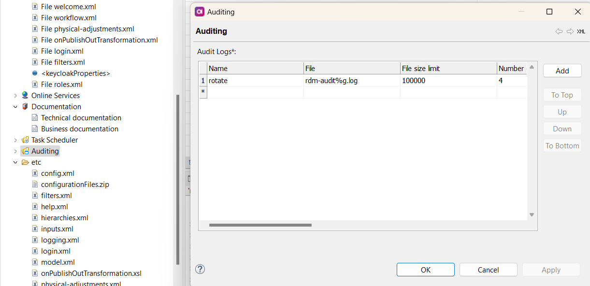Click the back arrow in Auditing header
Viewport: 590px width, 286px height.
click(x=559, y=31)
